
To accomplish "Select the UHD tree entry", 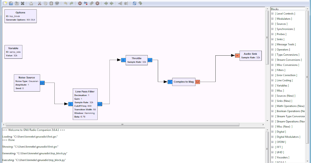I will point(280,152).
